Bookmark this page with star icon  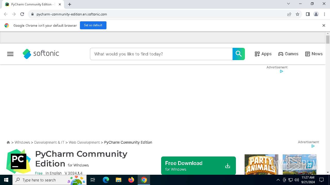tap(298, 14)
